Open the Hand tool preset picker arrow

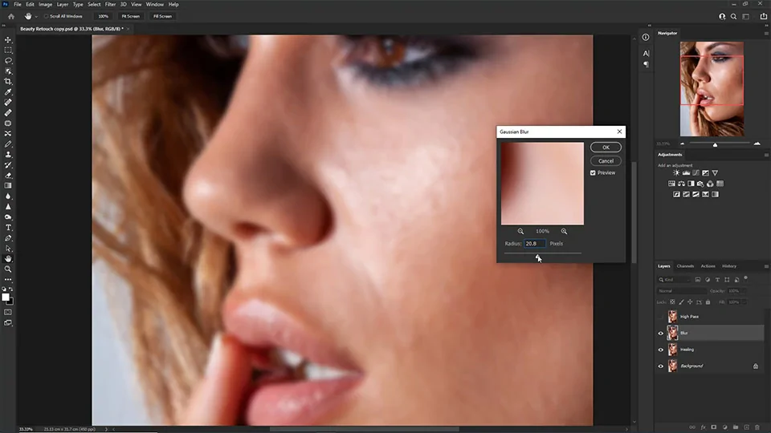(36, 17)
